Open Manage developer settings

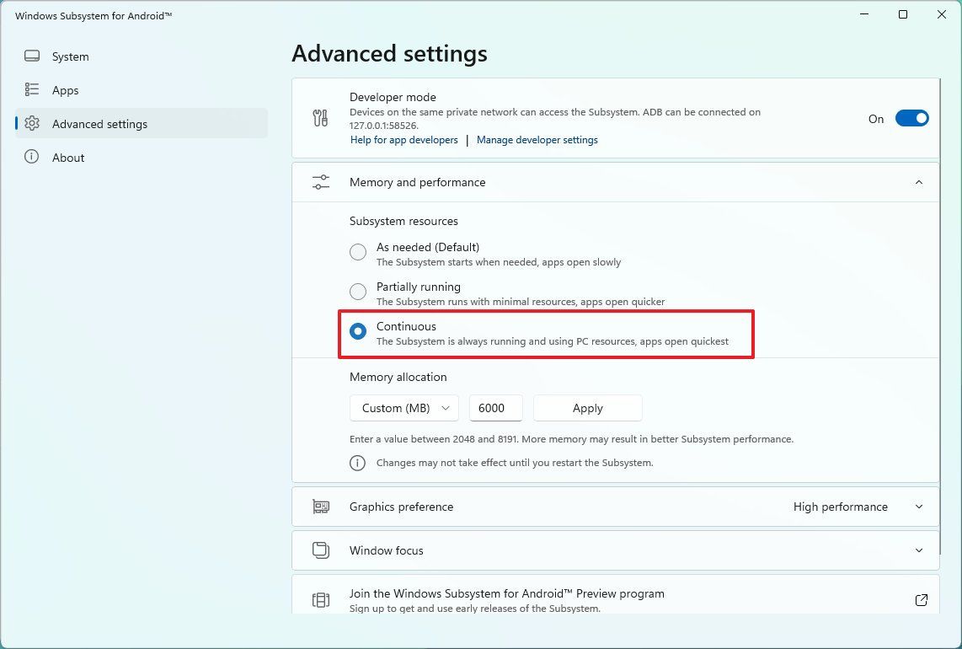tap(537, 140)
